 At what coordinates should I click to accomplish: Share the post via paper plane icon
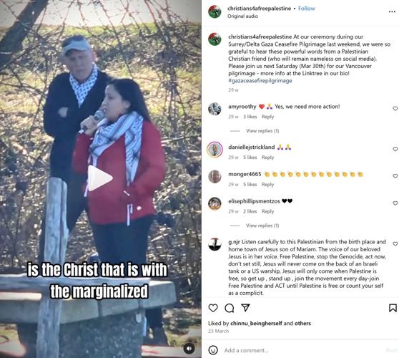pyautogui.click(x=245, y=308)
